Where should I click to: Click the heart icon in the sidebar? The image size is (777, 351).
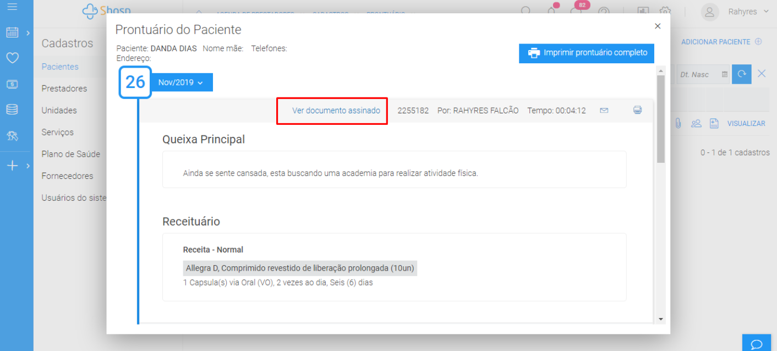(x=12, y=58)
